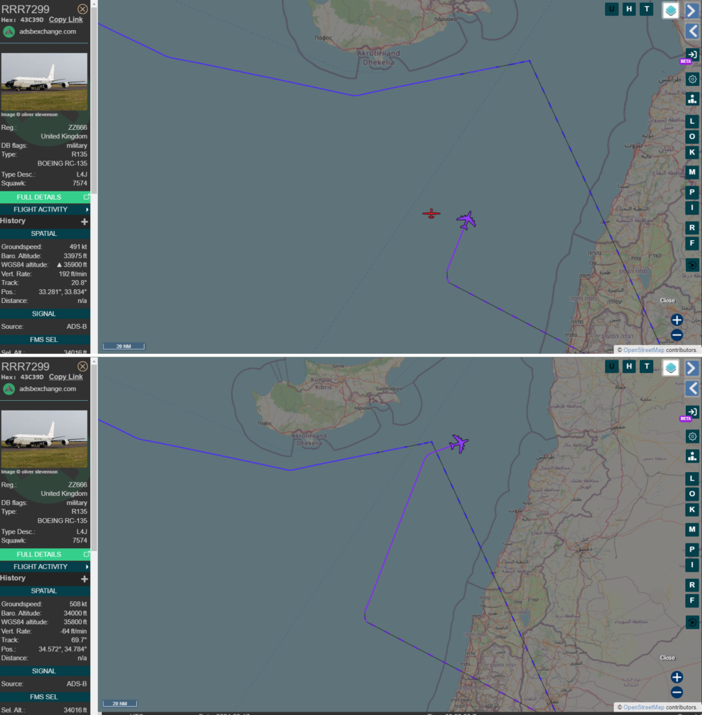702x715 pixels.
Task: Open OpenStreetMap attribution link on upper map
Action: (x=643, y=351)
